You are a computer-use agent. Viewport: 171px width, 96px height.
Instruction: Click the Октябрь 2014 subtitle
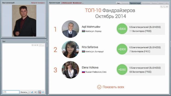[x=111, y=17]
